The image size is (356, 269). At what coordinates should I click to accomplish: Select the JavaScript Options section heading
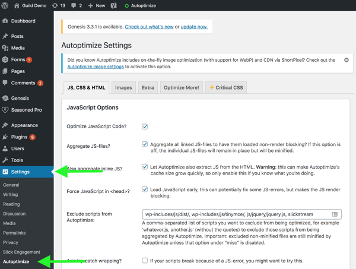pos(93,107)
